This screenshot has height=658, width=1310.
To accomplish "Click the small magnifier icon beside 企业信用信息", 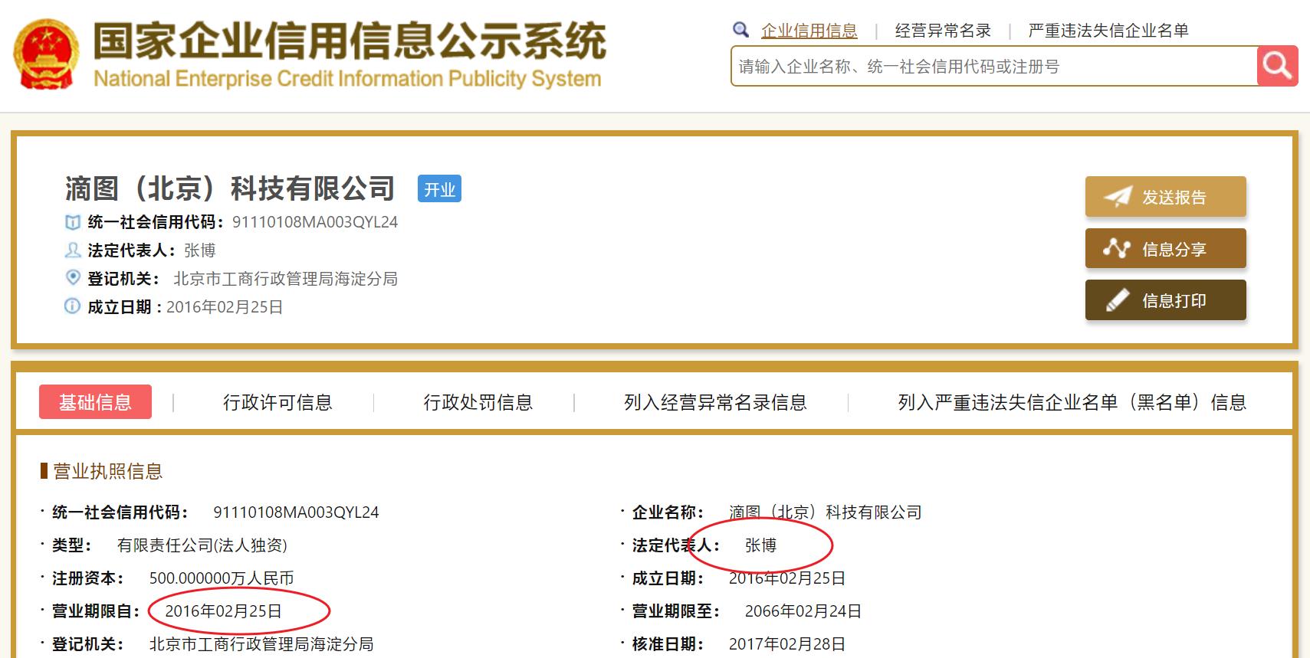I will (x=740, y=30).
